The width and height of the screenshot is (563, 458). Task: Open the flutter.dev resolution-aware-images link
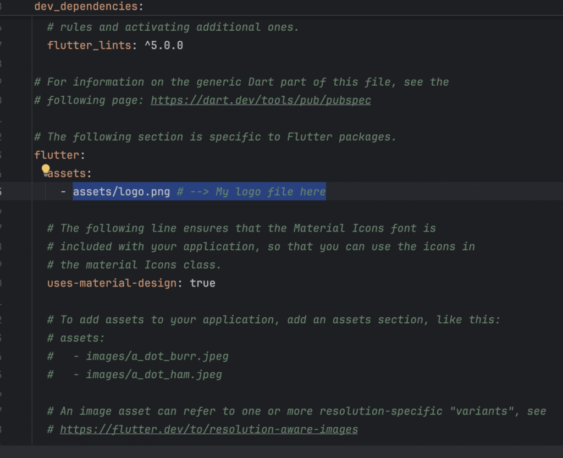209,429
